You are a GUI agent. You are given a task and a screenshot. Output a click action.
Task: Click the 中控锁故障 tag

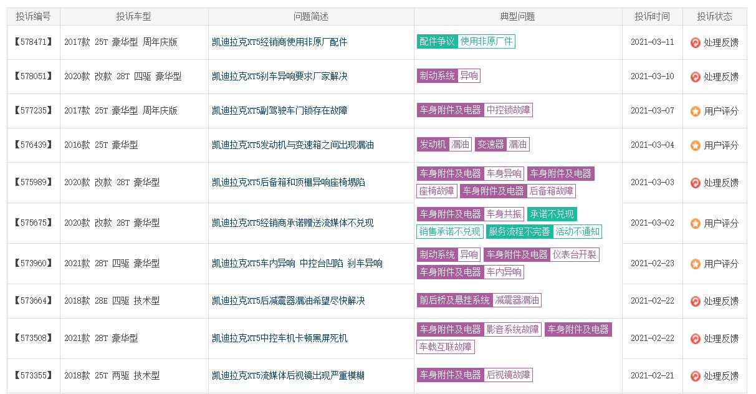pos(508,110)
